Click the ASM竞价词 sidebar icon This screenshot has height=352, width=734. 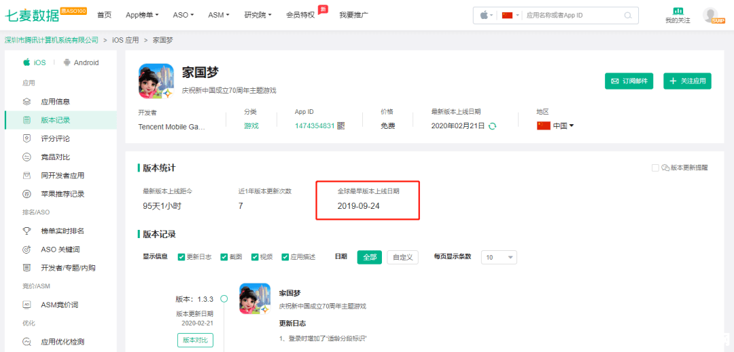tap(27, 305)
